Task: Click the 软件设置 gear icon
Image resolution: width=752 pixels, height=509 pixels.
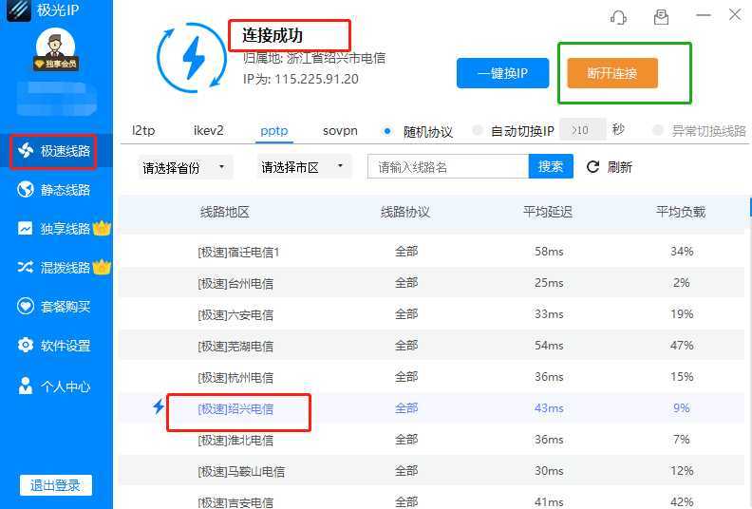Action: (x=26, y=345)
